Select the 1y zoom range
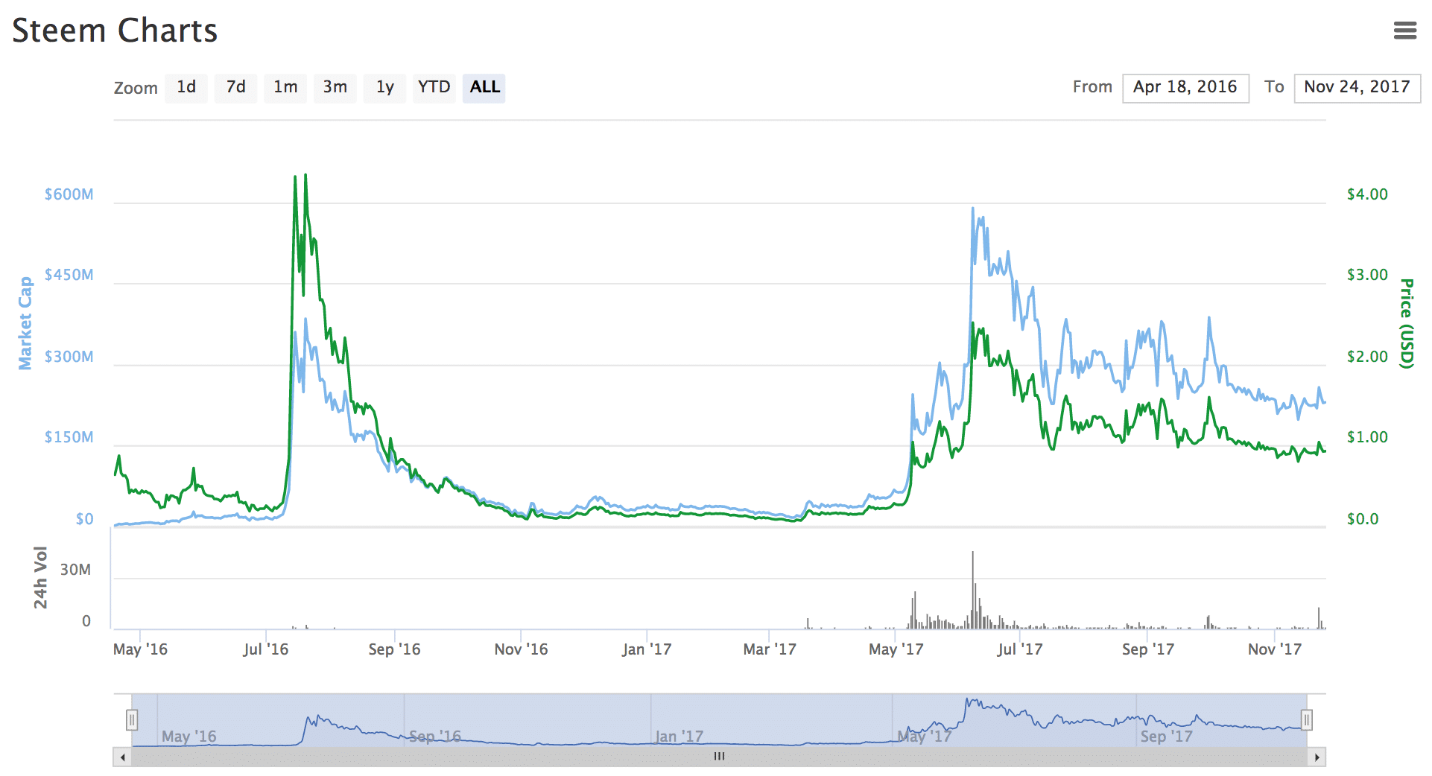The image size is (1432, 776). click(x=384, y=87)
